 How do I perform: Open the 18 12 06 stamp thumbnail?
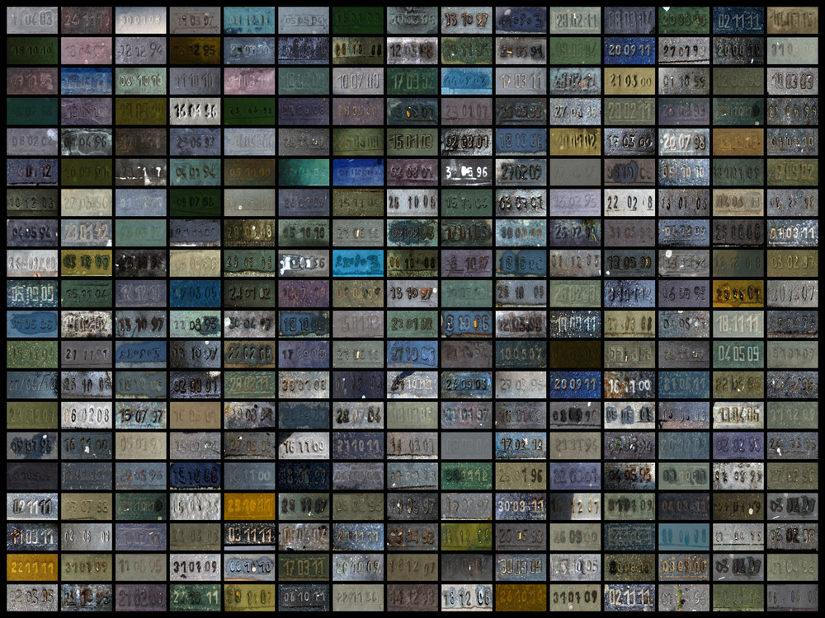coord(466,597)
